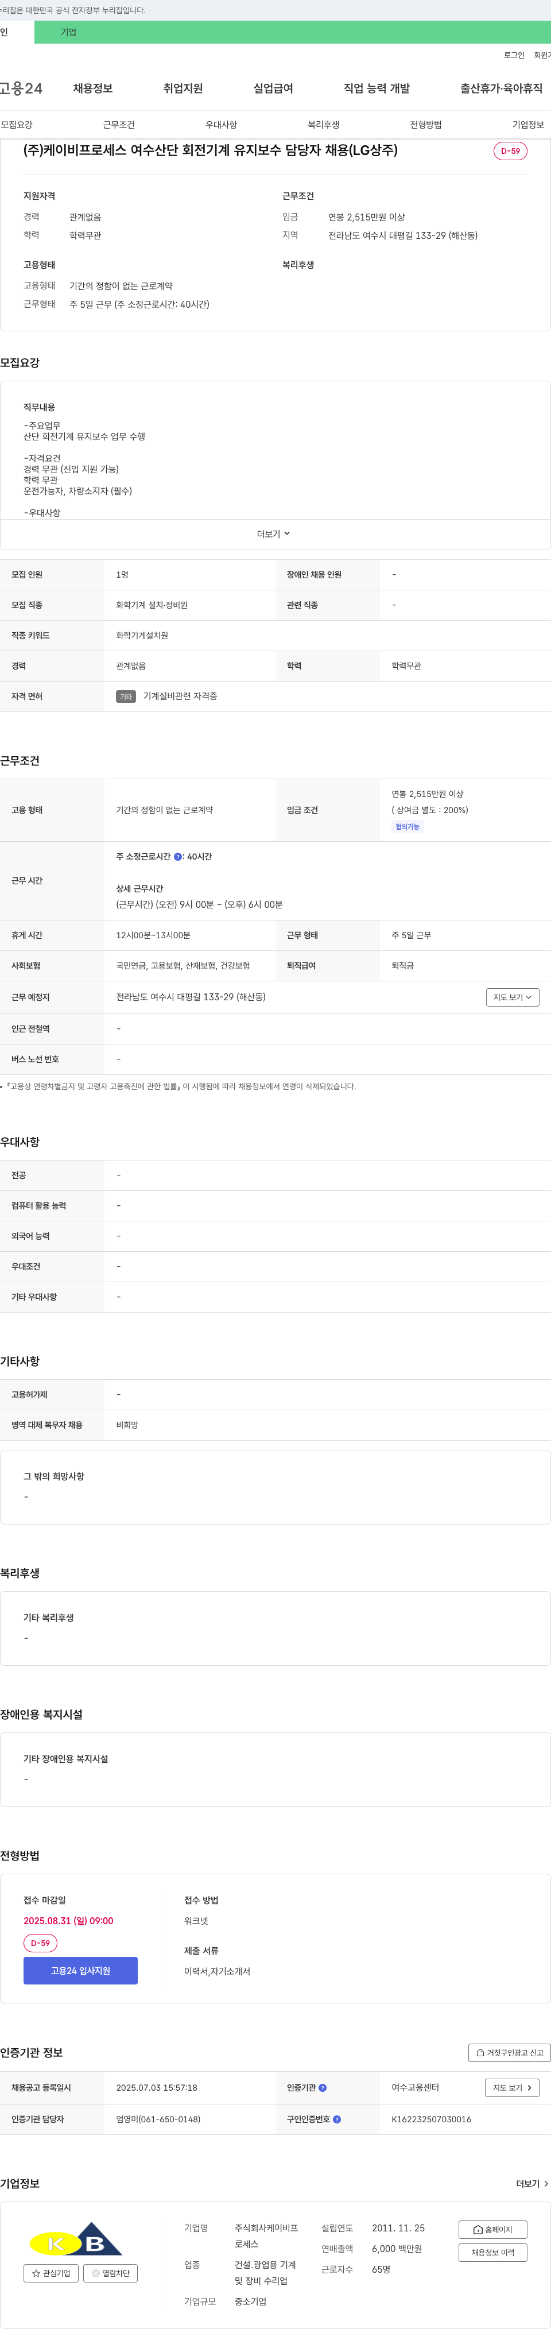Select 기계설비관련 자격증 text
Screen dimensions: 551x2329
(x=180, y=696)
